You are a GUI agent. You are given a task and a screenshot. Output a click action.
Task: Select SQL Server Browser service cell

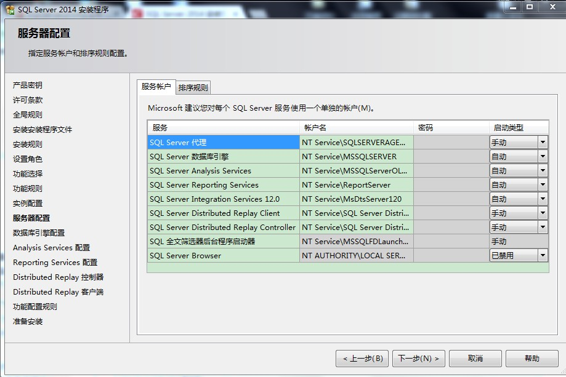[224, 256]
